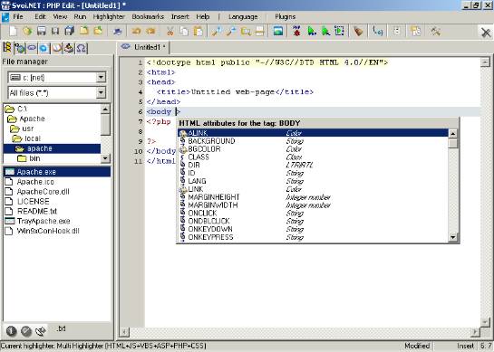This screenshot has width=494, height=352.
Task: Click the Undo arrow icon
Action: click(x=136, y=31)
